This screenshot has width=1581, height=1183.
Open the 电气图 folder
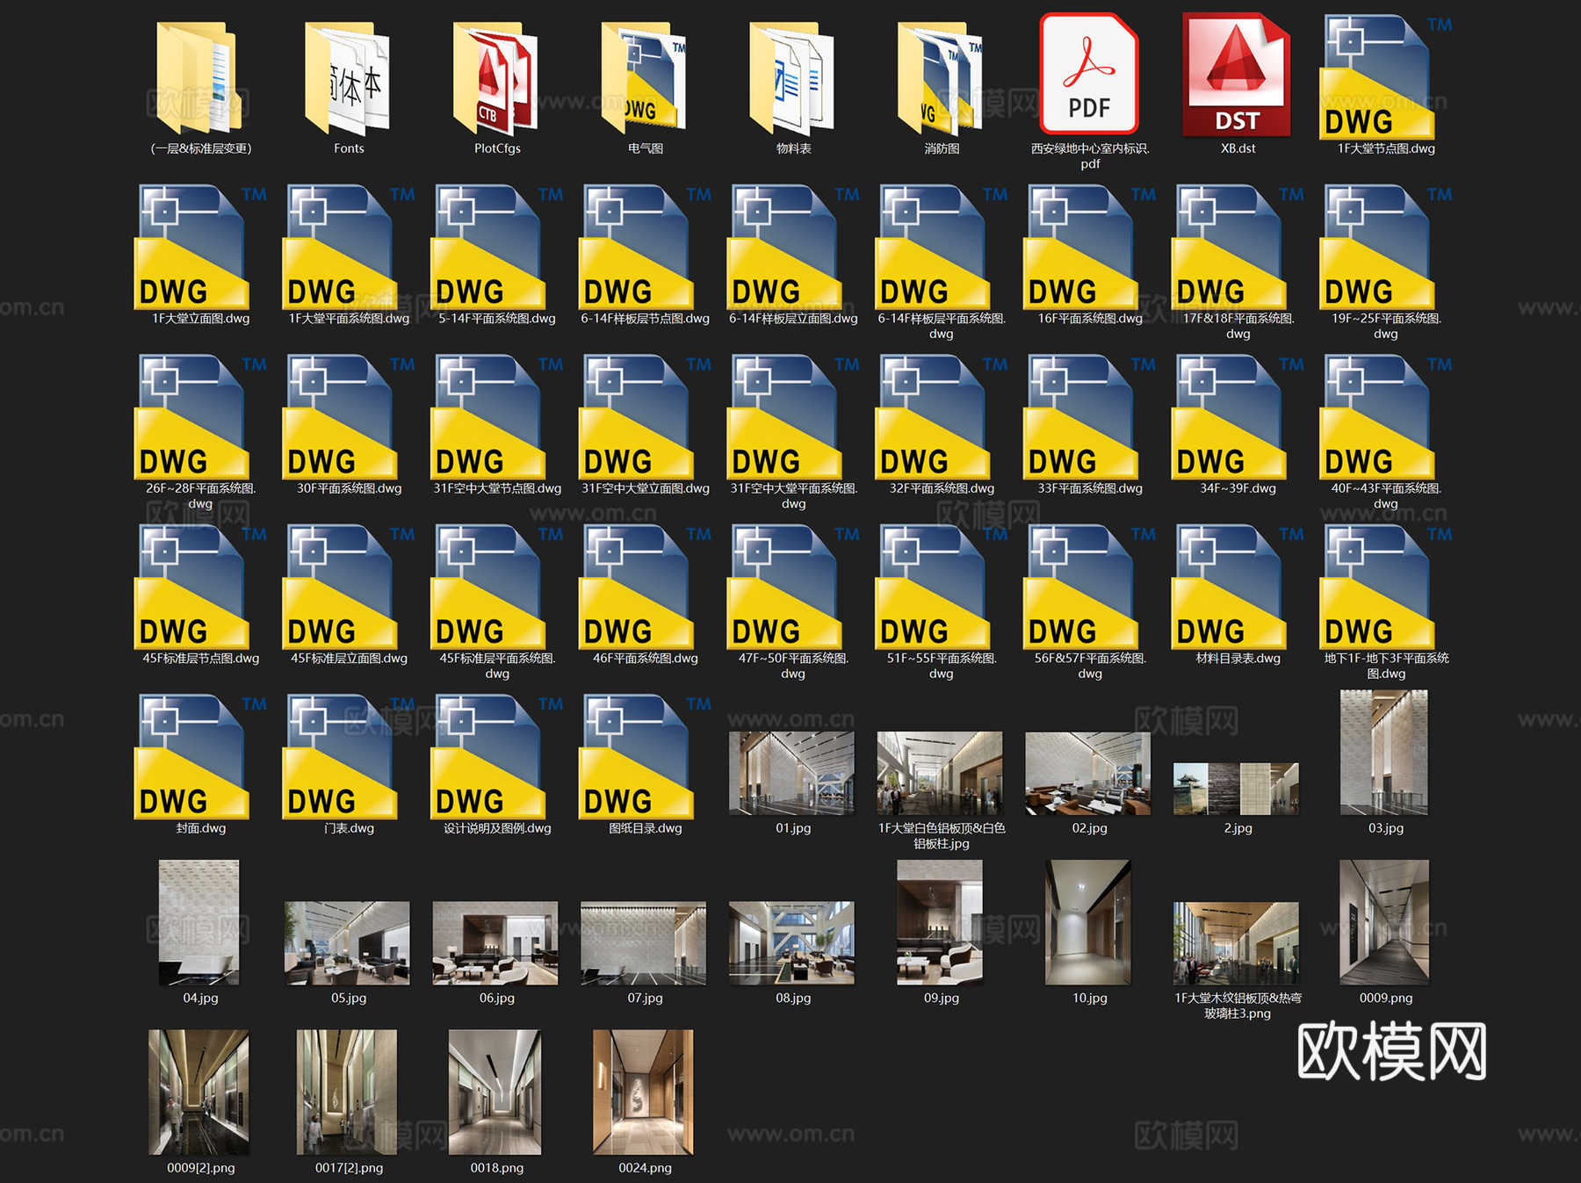[645, 78]
